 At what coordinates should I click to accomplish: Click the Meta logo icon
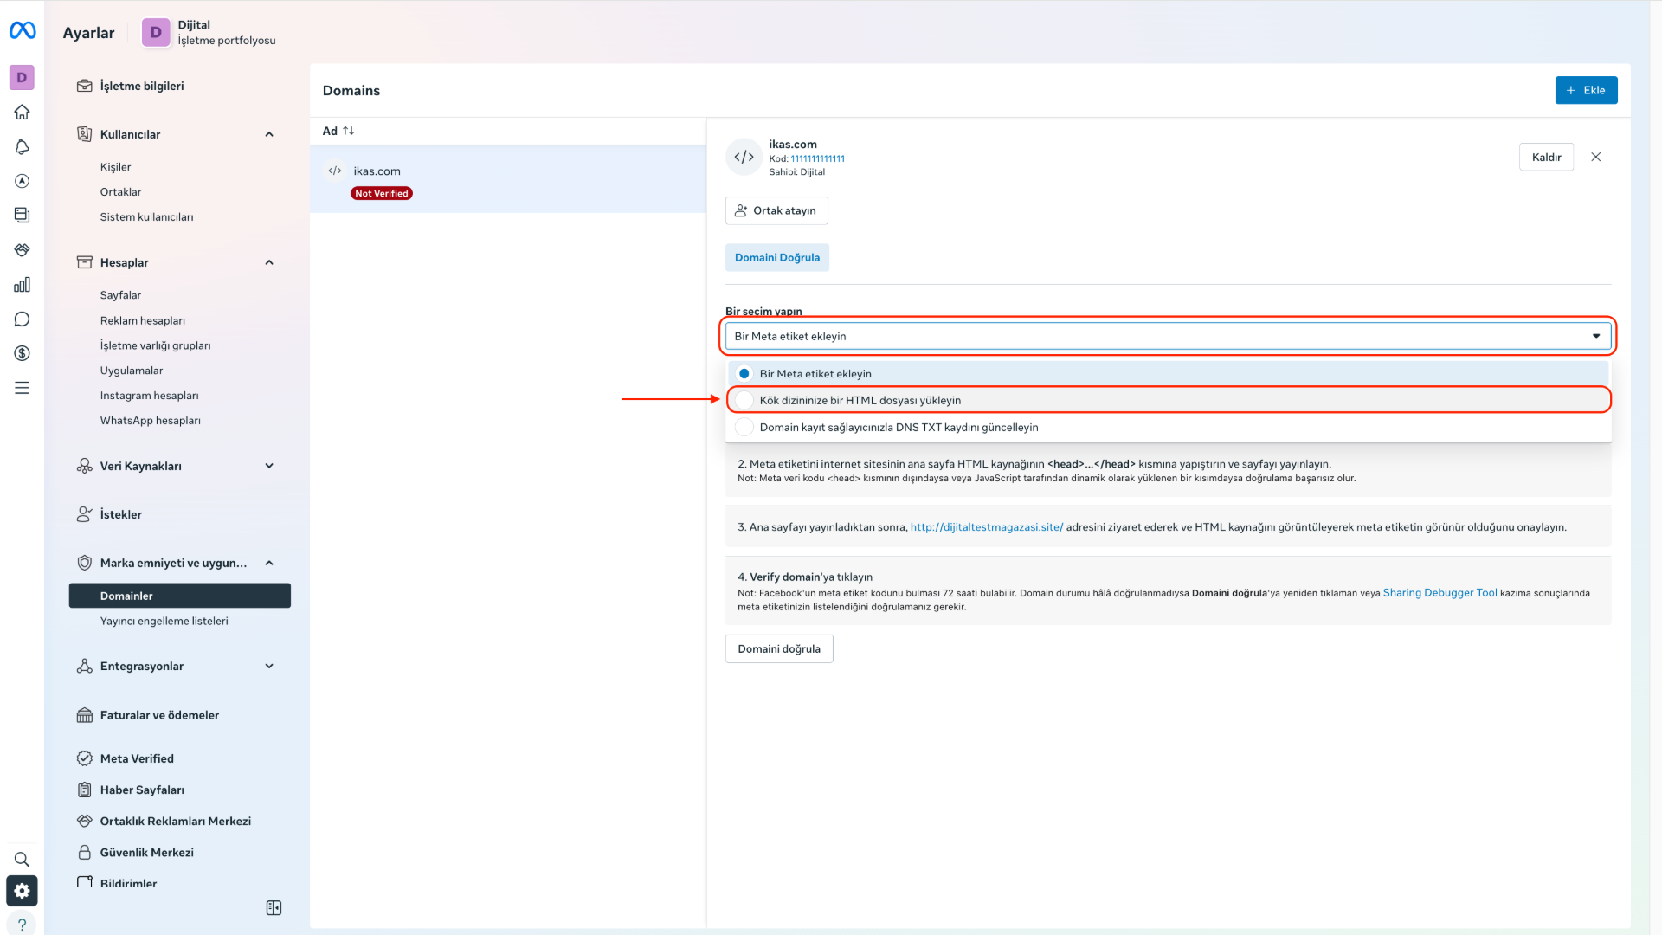click(23, 31)
